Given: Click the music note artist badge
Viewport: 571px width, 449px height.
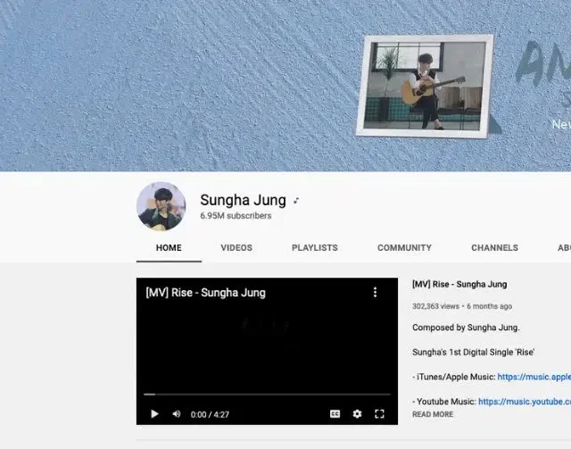Looking at the screenshot, I should tap(297, 201).
